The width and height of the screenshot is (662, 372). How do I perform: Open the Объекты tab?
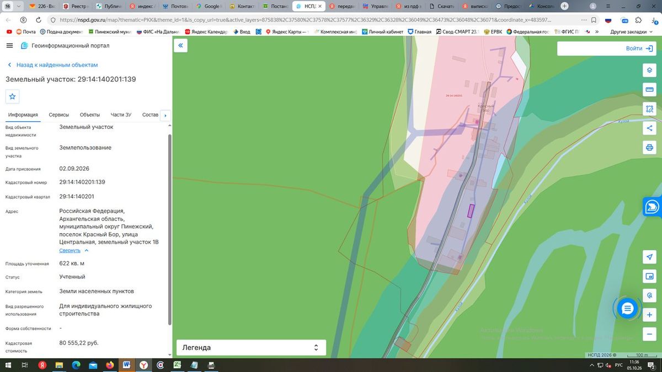(x=90, y=115)
